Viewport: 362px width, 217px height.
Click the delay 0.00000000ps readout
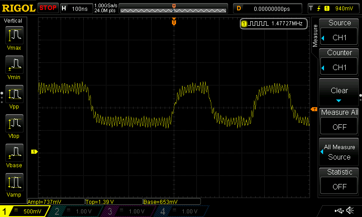[x=272, y=9]
